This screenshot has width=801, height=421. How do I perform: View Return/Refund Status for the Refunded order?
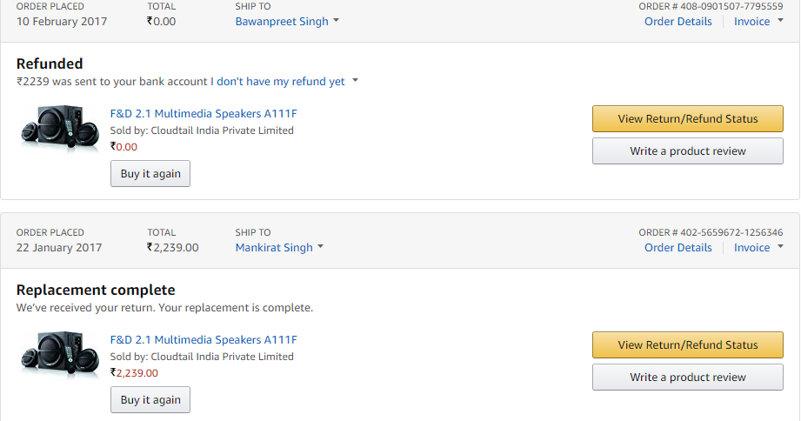pyautogui.click(x=687, y=119)
